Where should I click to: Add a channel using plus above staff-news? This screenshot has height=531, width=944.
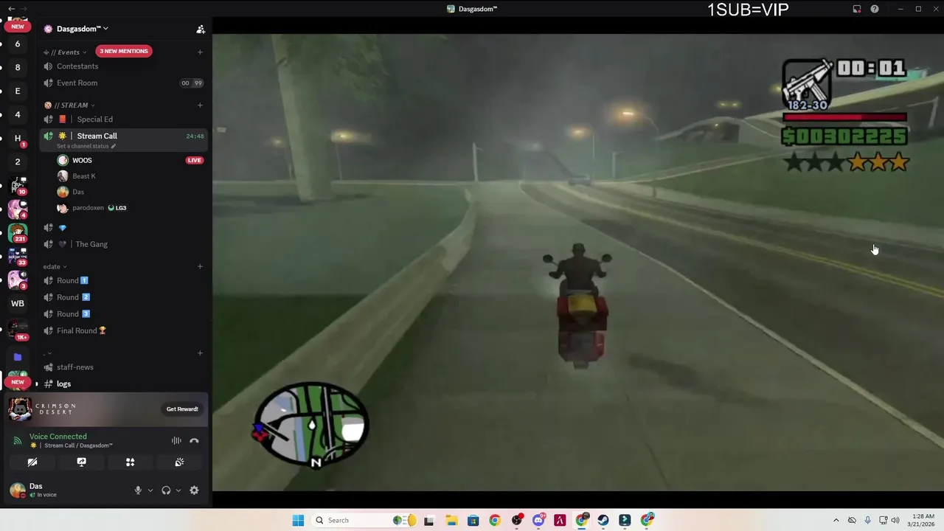click(200, 353)
